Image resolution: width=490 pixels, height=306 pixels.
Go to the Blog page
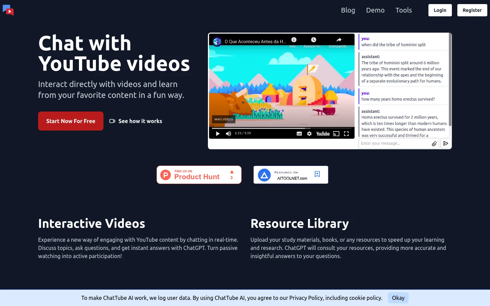348,10
